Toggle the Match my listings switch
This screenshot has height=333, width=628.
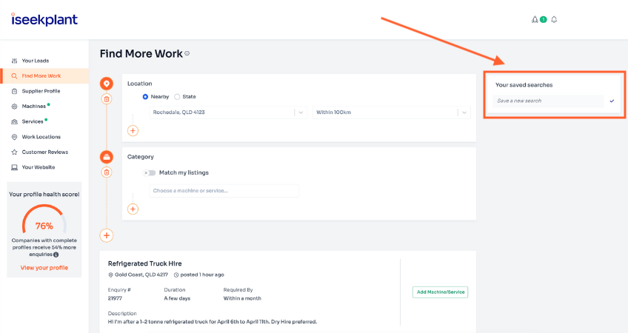pos(150,172)
